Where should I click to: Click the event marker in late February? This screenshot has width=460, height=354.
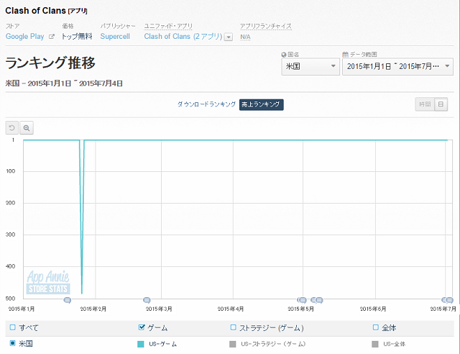pyautogui.click(x=147, y=300)
